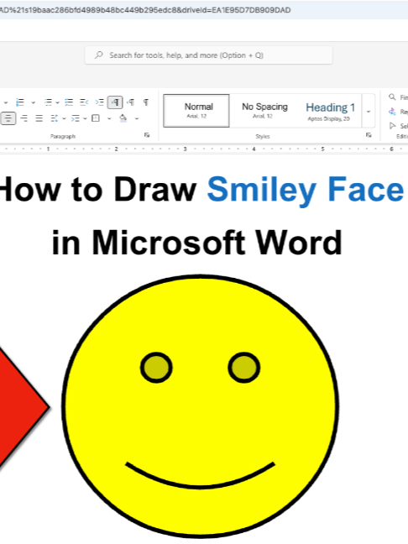Click the Numbering list icon
The width and height of the screenshot is (408, 544).
20,102
